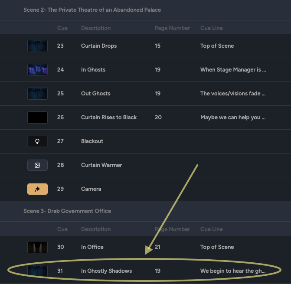Select 'Top of Scene' cue line for cue 23
This screenshot has width=291, height=284.
pyautogui.click(x=217, y=46)
